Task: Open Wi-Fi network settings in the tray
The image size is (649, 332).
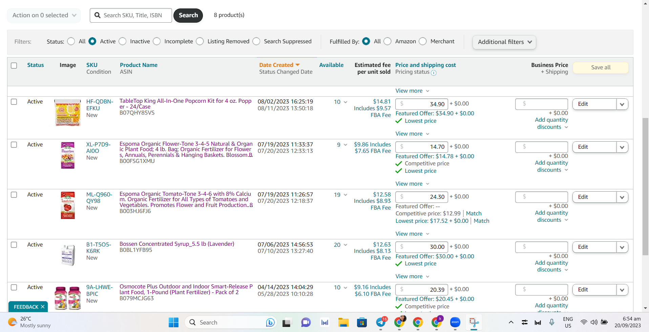Action: pos(584,322)
